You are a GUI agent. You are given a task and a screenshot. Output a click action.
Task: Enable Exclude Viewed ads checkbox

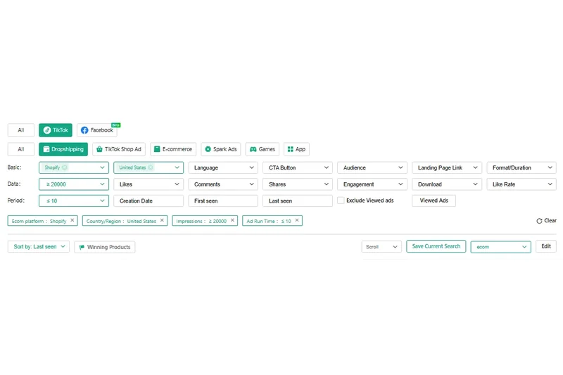coord(341,201)
